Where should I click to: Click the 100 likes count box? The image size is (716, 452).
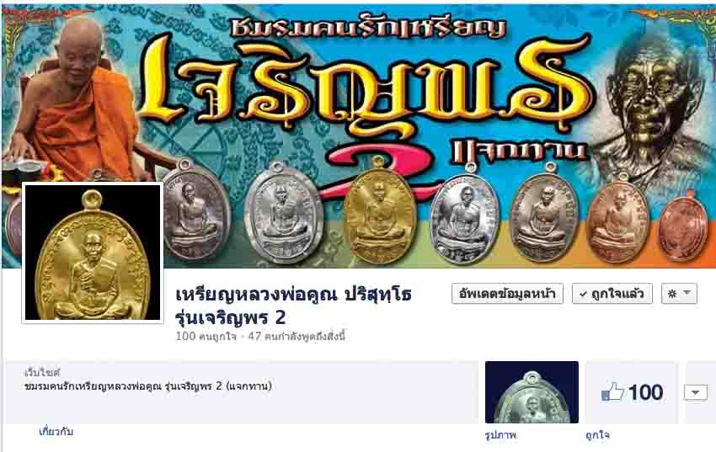[631, 392]
